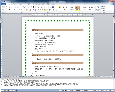Screen dimensions: 115x92
Task: Click the justify alignment icon
Action: point(45,10)
